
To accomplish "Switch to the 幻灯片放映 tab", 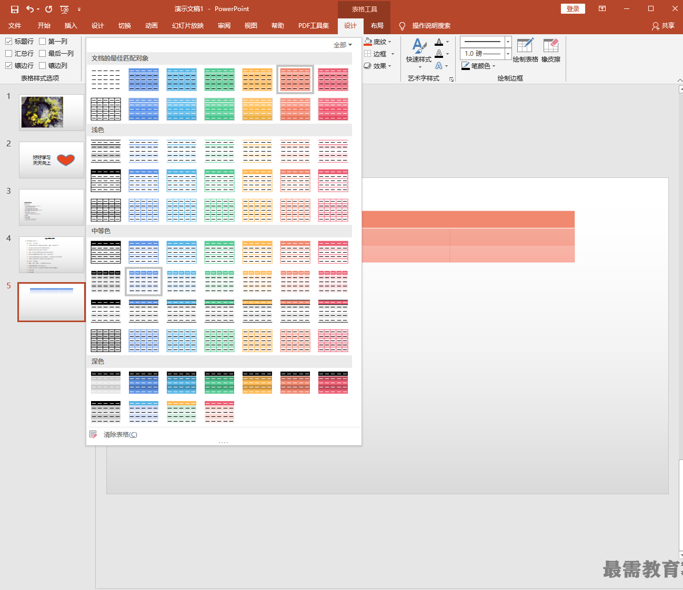I will click(x=188, y=25).
